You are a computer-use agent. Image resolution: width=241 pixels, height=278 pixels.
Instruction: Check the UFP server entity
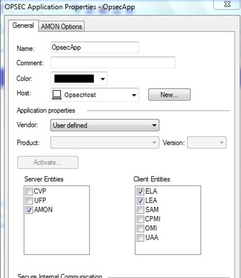[29, 200]
